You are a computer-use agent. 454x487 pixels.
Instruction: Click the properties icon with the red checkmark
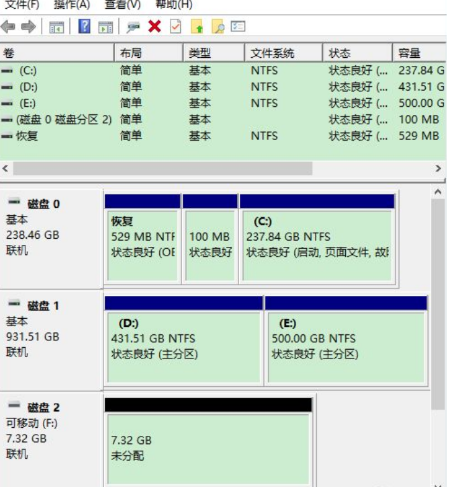point(175,26)
